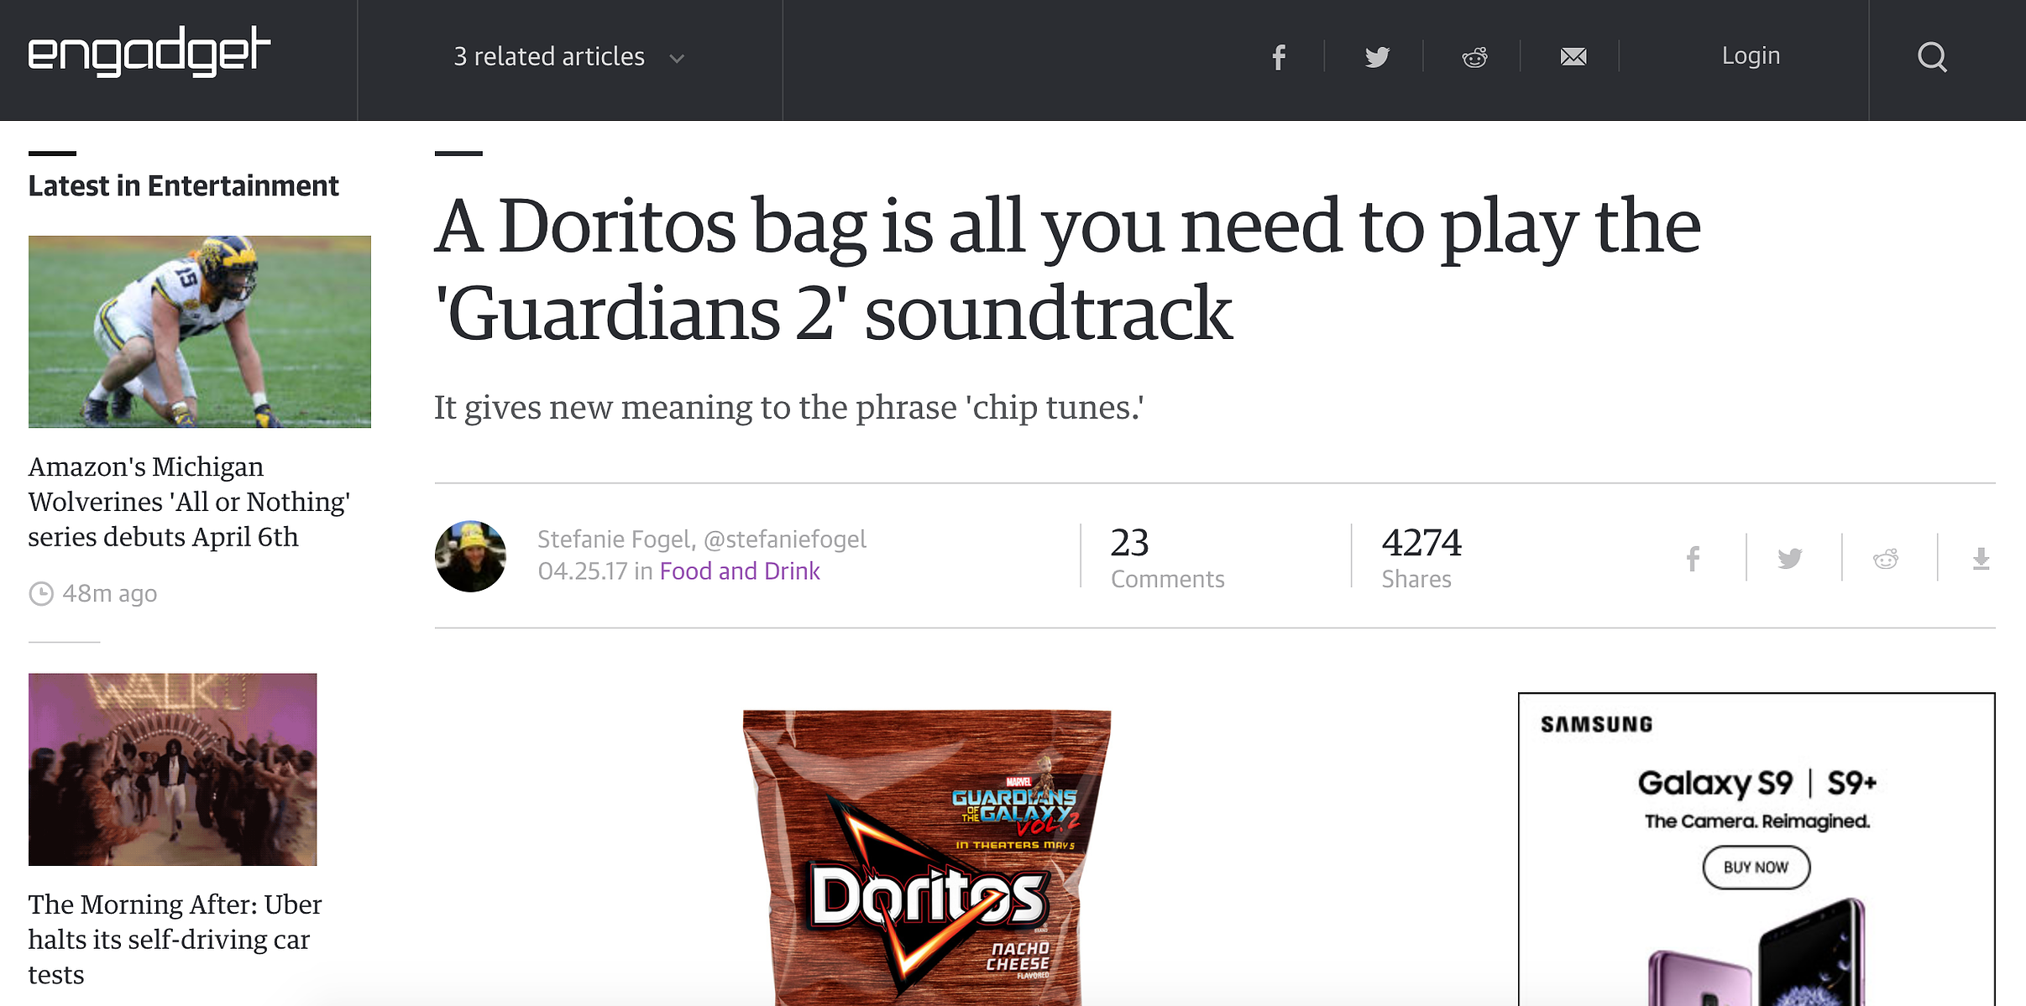The image size is (2026, 1006).
Task: Click Galaxy S9 | S9+ ad title
Action: coord(1756,783)
